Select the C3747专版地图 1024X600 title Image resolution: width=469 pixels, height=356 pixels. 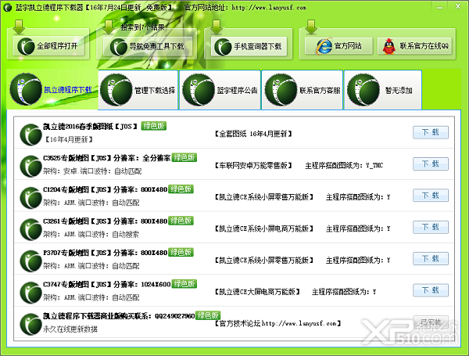click(107, 284)
